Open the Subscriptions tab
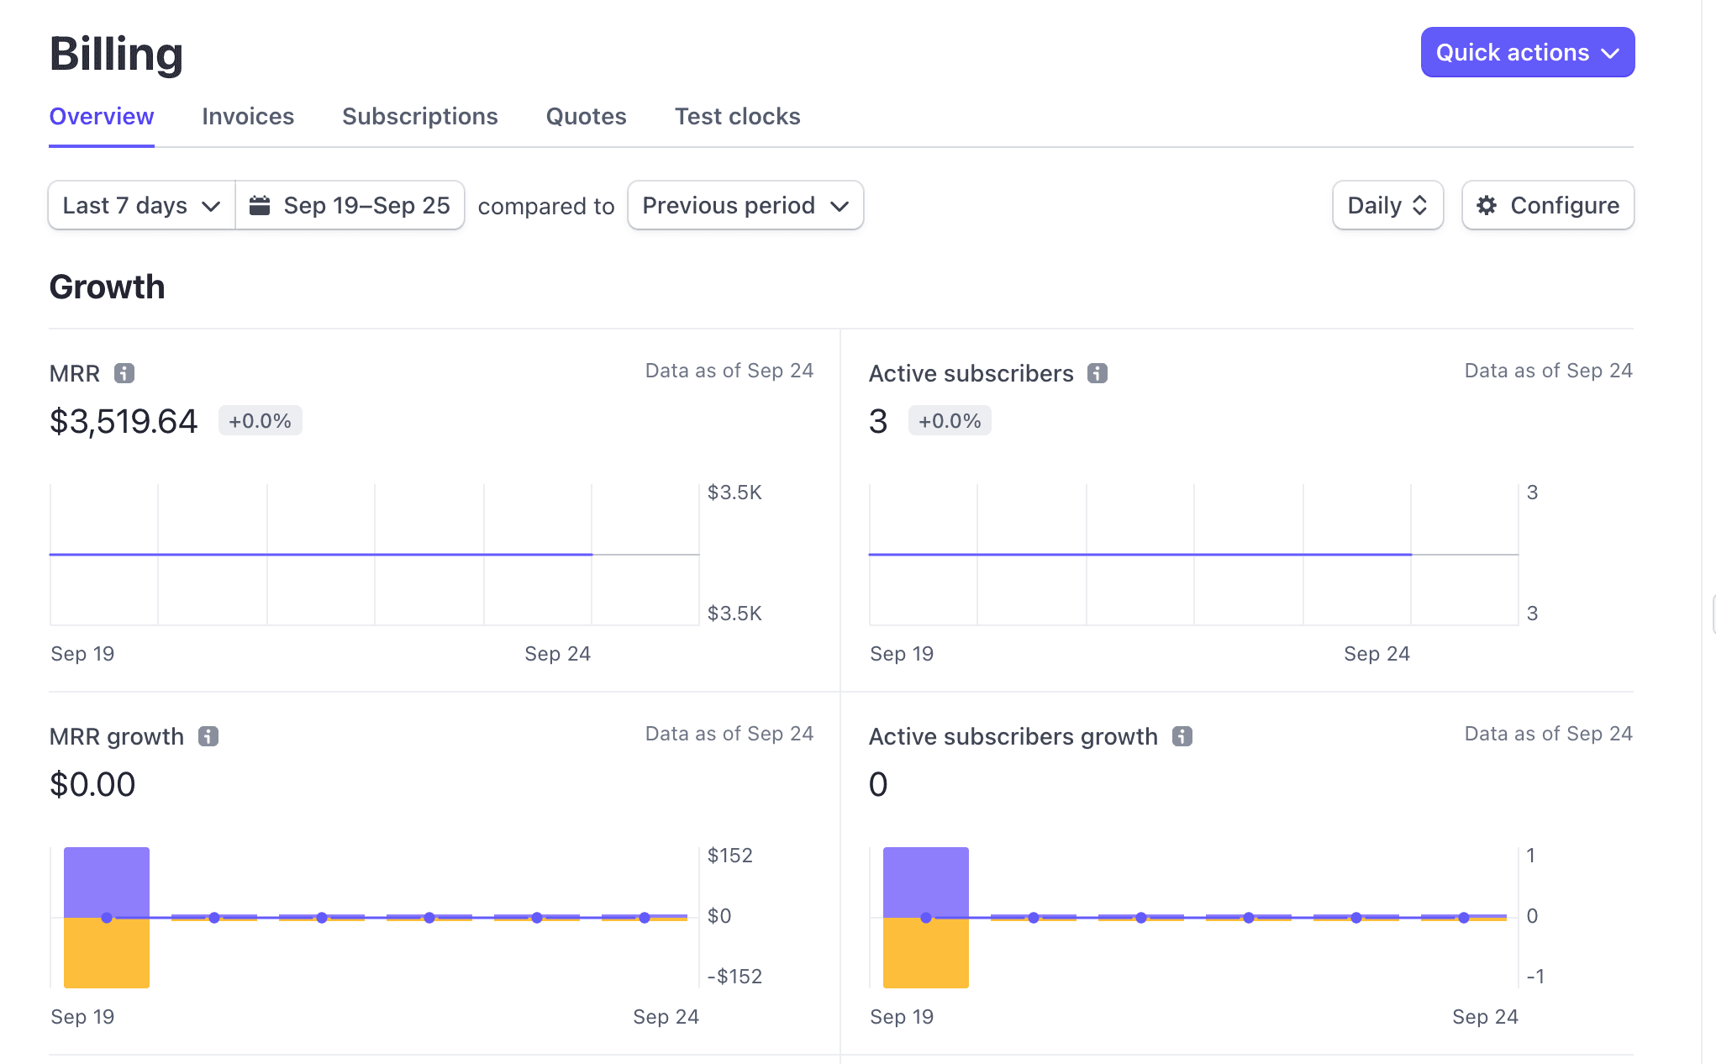The height and width of the screenshot is (1064, 1716). tap(419, 116)
